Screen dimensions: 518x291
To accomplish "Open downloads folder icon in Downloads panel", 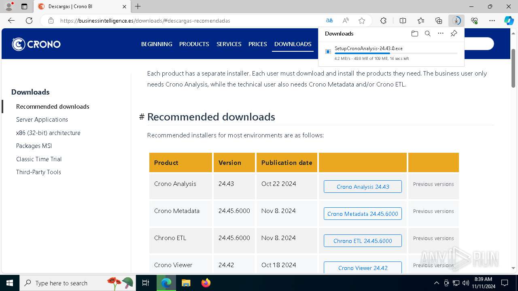I will point(415,34).
